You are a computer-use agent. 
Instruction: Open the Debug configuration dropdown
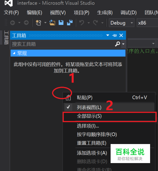click(x=122, y=23)
